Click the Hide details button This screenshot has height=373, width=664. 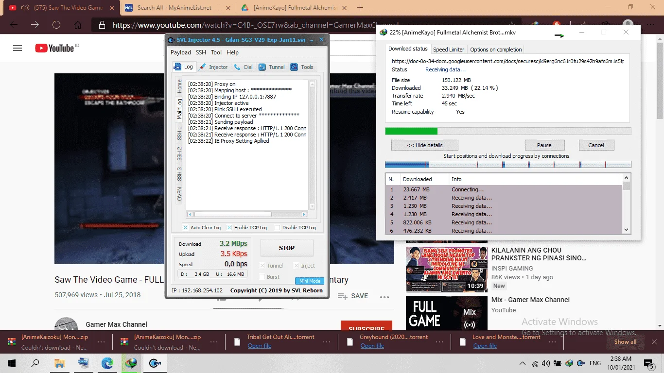point(424,145)
